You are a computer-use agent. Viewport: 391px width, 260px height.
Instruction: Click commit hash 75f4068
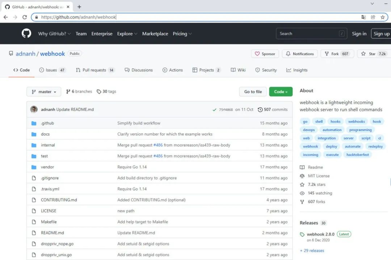click(x=226, y=110)
